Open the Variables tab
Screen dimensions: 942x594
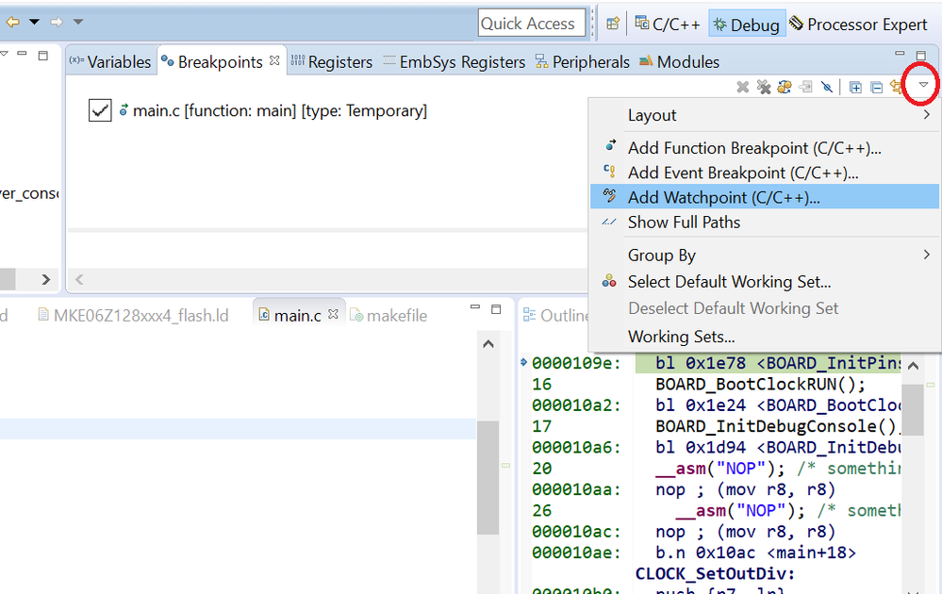pyautogui.click(x=110, y=62)
